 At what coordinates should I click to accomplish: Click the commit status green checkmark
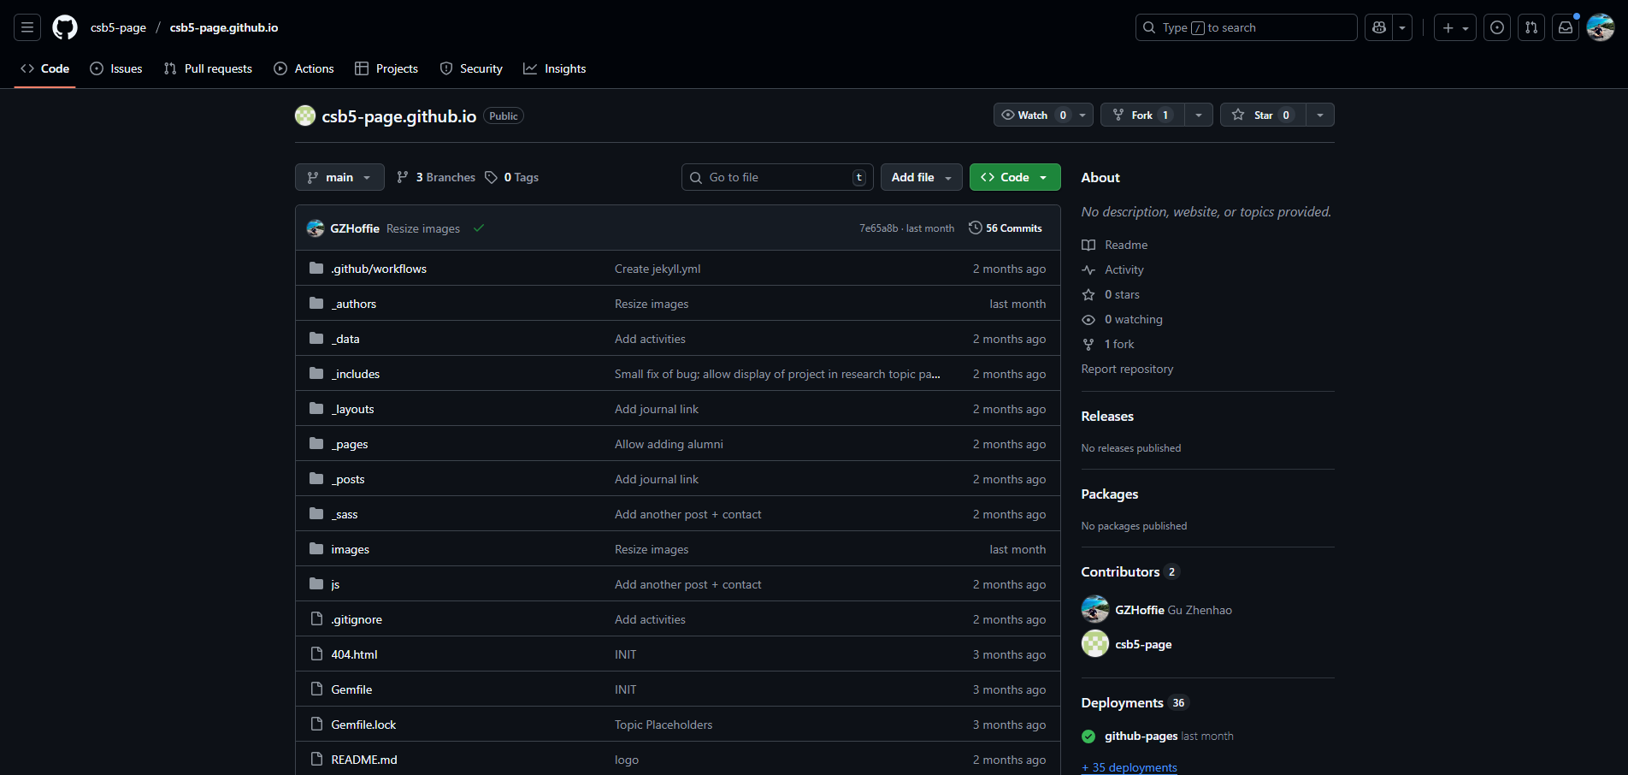[x=479, y=228]
